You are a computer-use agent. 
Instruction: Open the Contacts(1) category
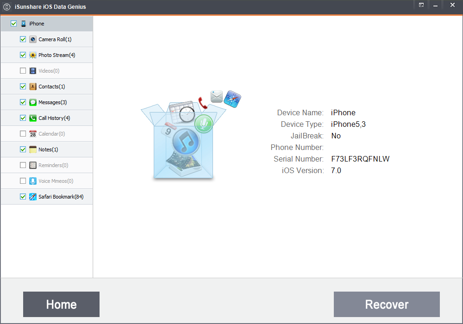coord(52,87)
